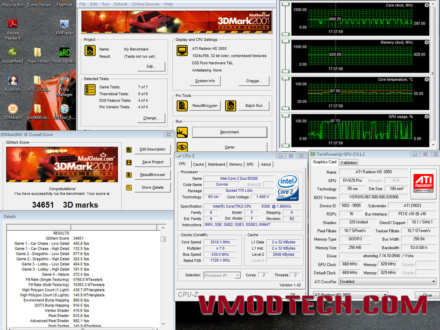Switch to the Cache tab in CPU-Z
The image size is (440, 330).
click(x=198, y=165)
